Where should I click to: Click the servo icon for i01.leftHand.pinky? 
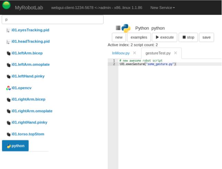click(x=9, y=76)
